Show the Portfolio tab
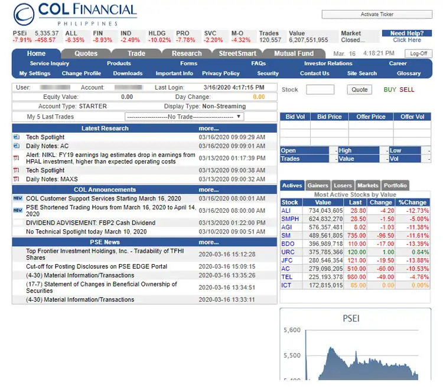Image resolution: width=443 pixels, height=389 pixels. [x=395, y=186]
